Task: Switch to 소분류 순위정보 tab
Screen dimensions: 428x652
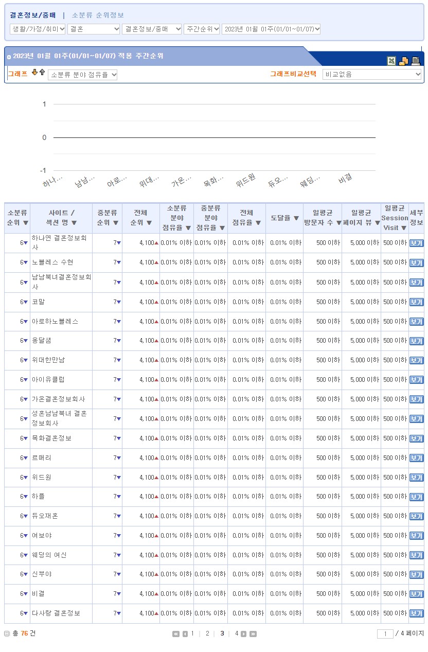Action: coord(98,15)
